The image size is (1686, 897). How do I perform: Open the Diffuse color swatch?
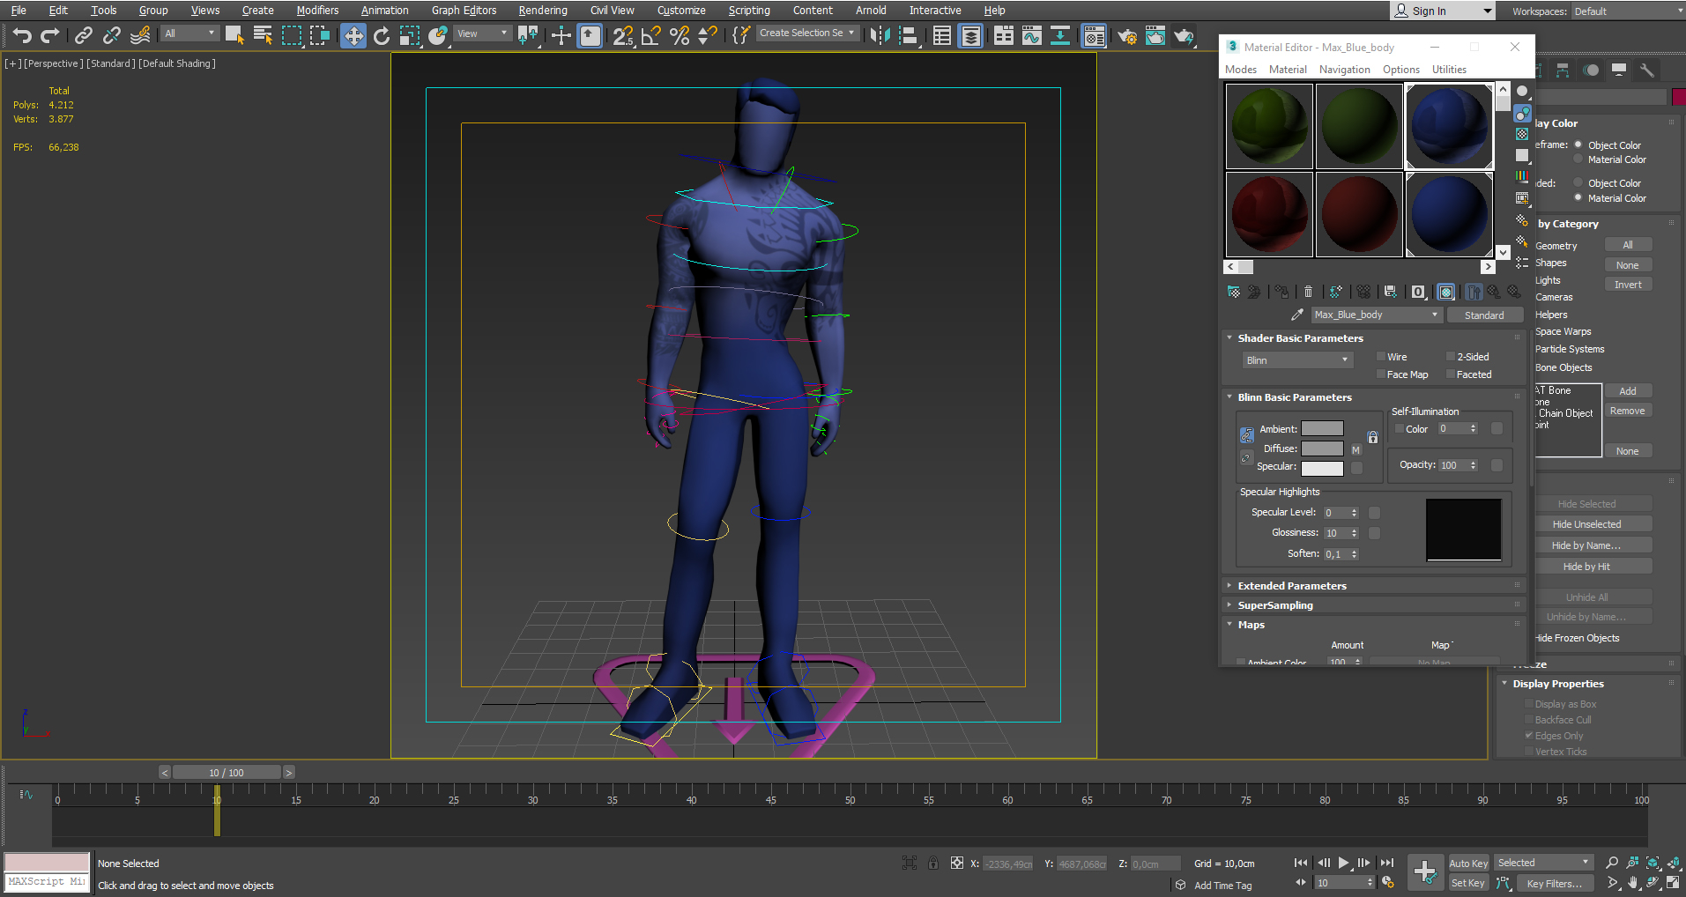[1322, 448]
